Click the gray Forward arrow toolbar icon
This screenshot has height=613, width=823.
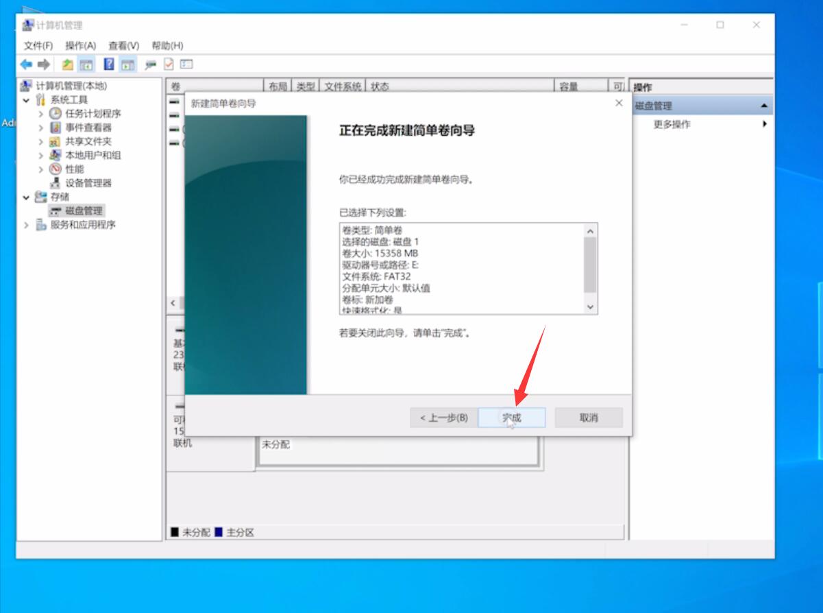(43, 64)
